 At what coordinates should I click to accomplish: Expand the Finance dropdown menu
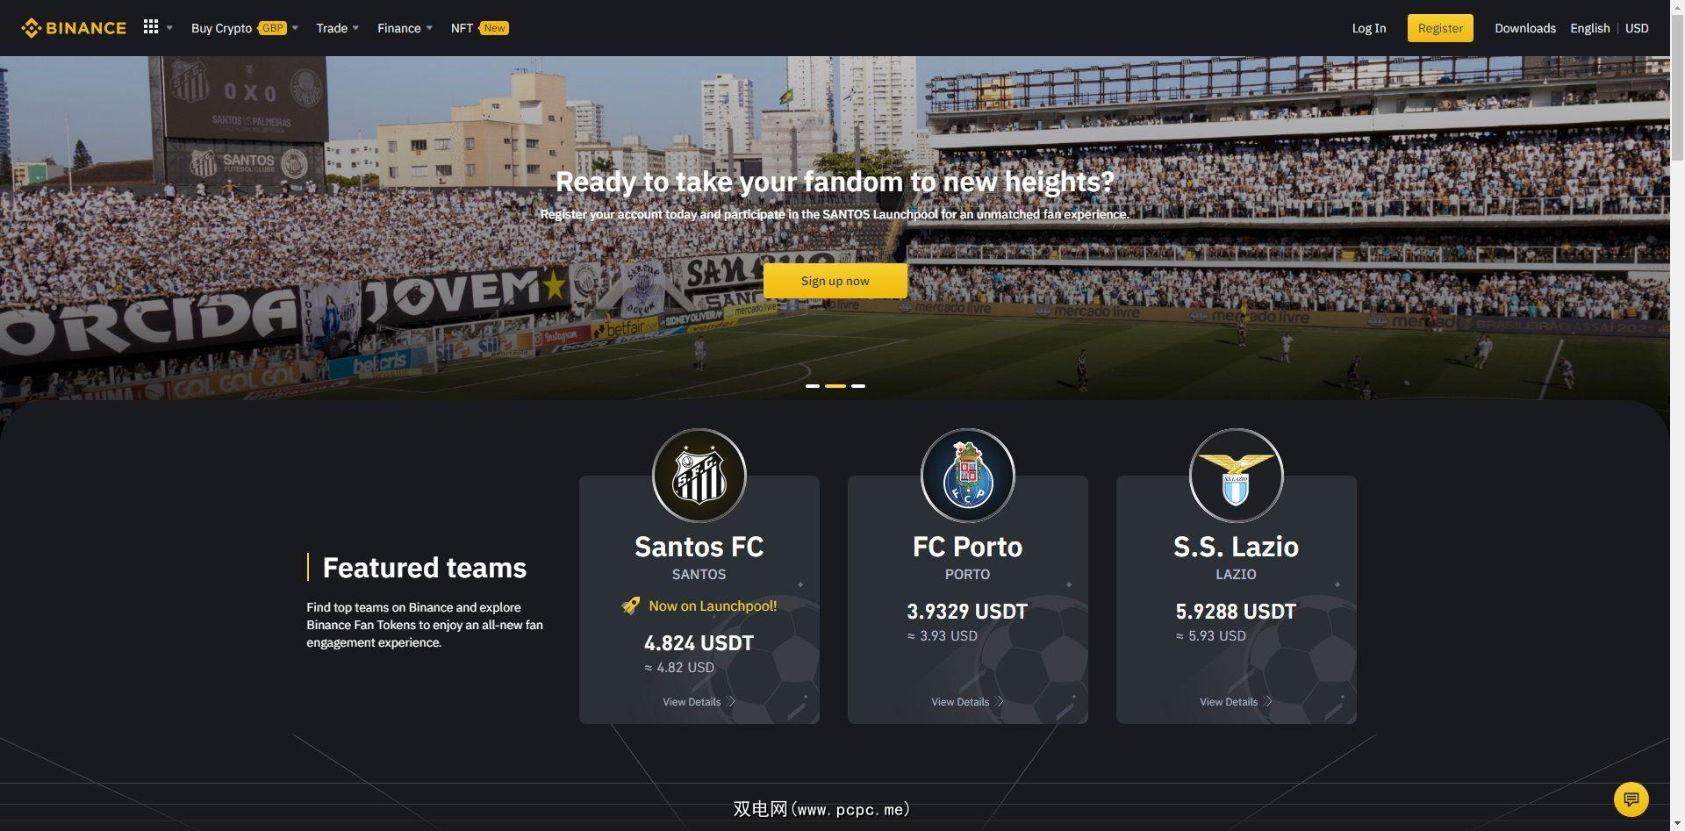click(x=405, y=28)
